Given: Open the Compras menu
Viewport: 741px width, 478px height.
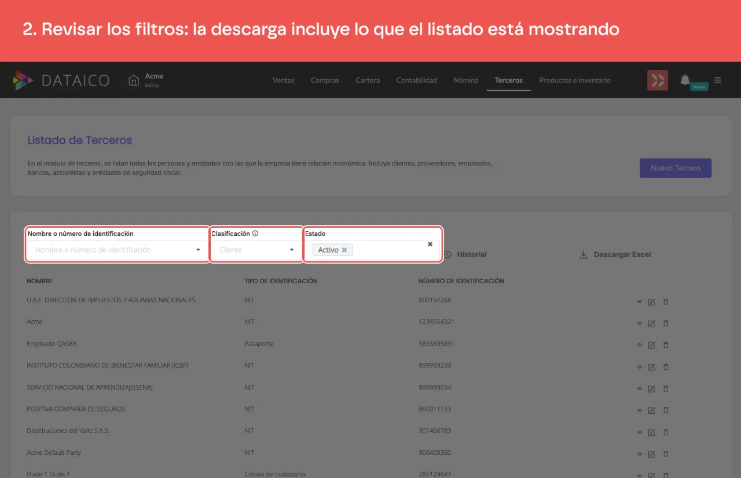Looking at the screenshot, I should click(325, 80).
